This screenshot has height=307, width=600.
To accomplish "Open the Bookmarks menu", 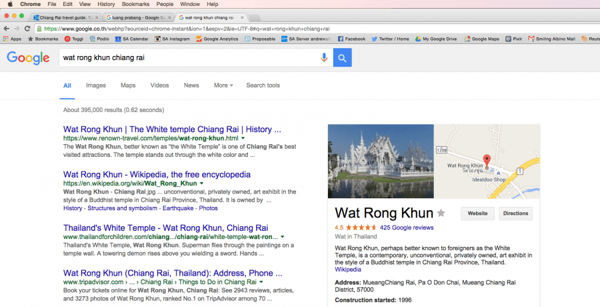I will (135, 4).
